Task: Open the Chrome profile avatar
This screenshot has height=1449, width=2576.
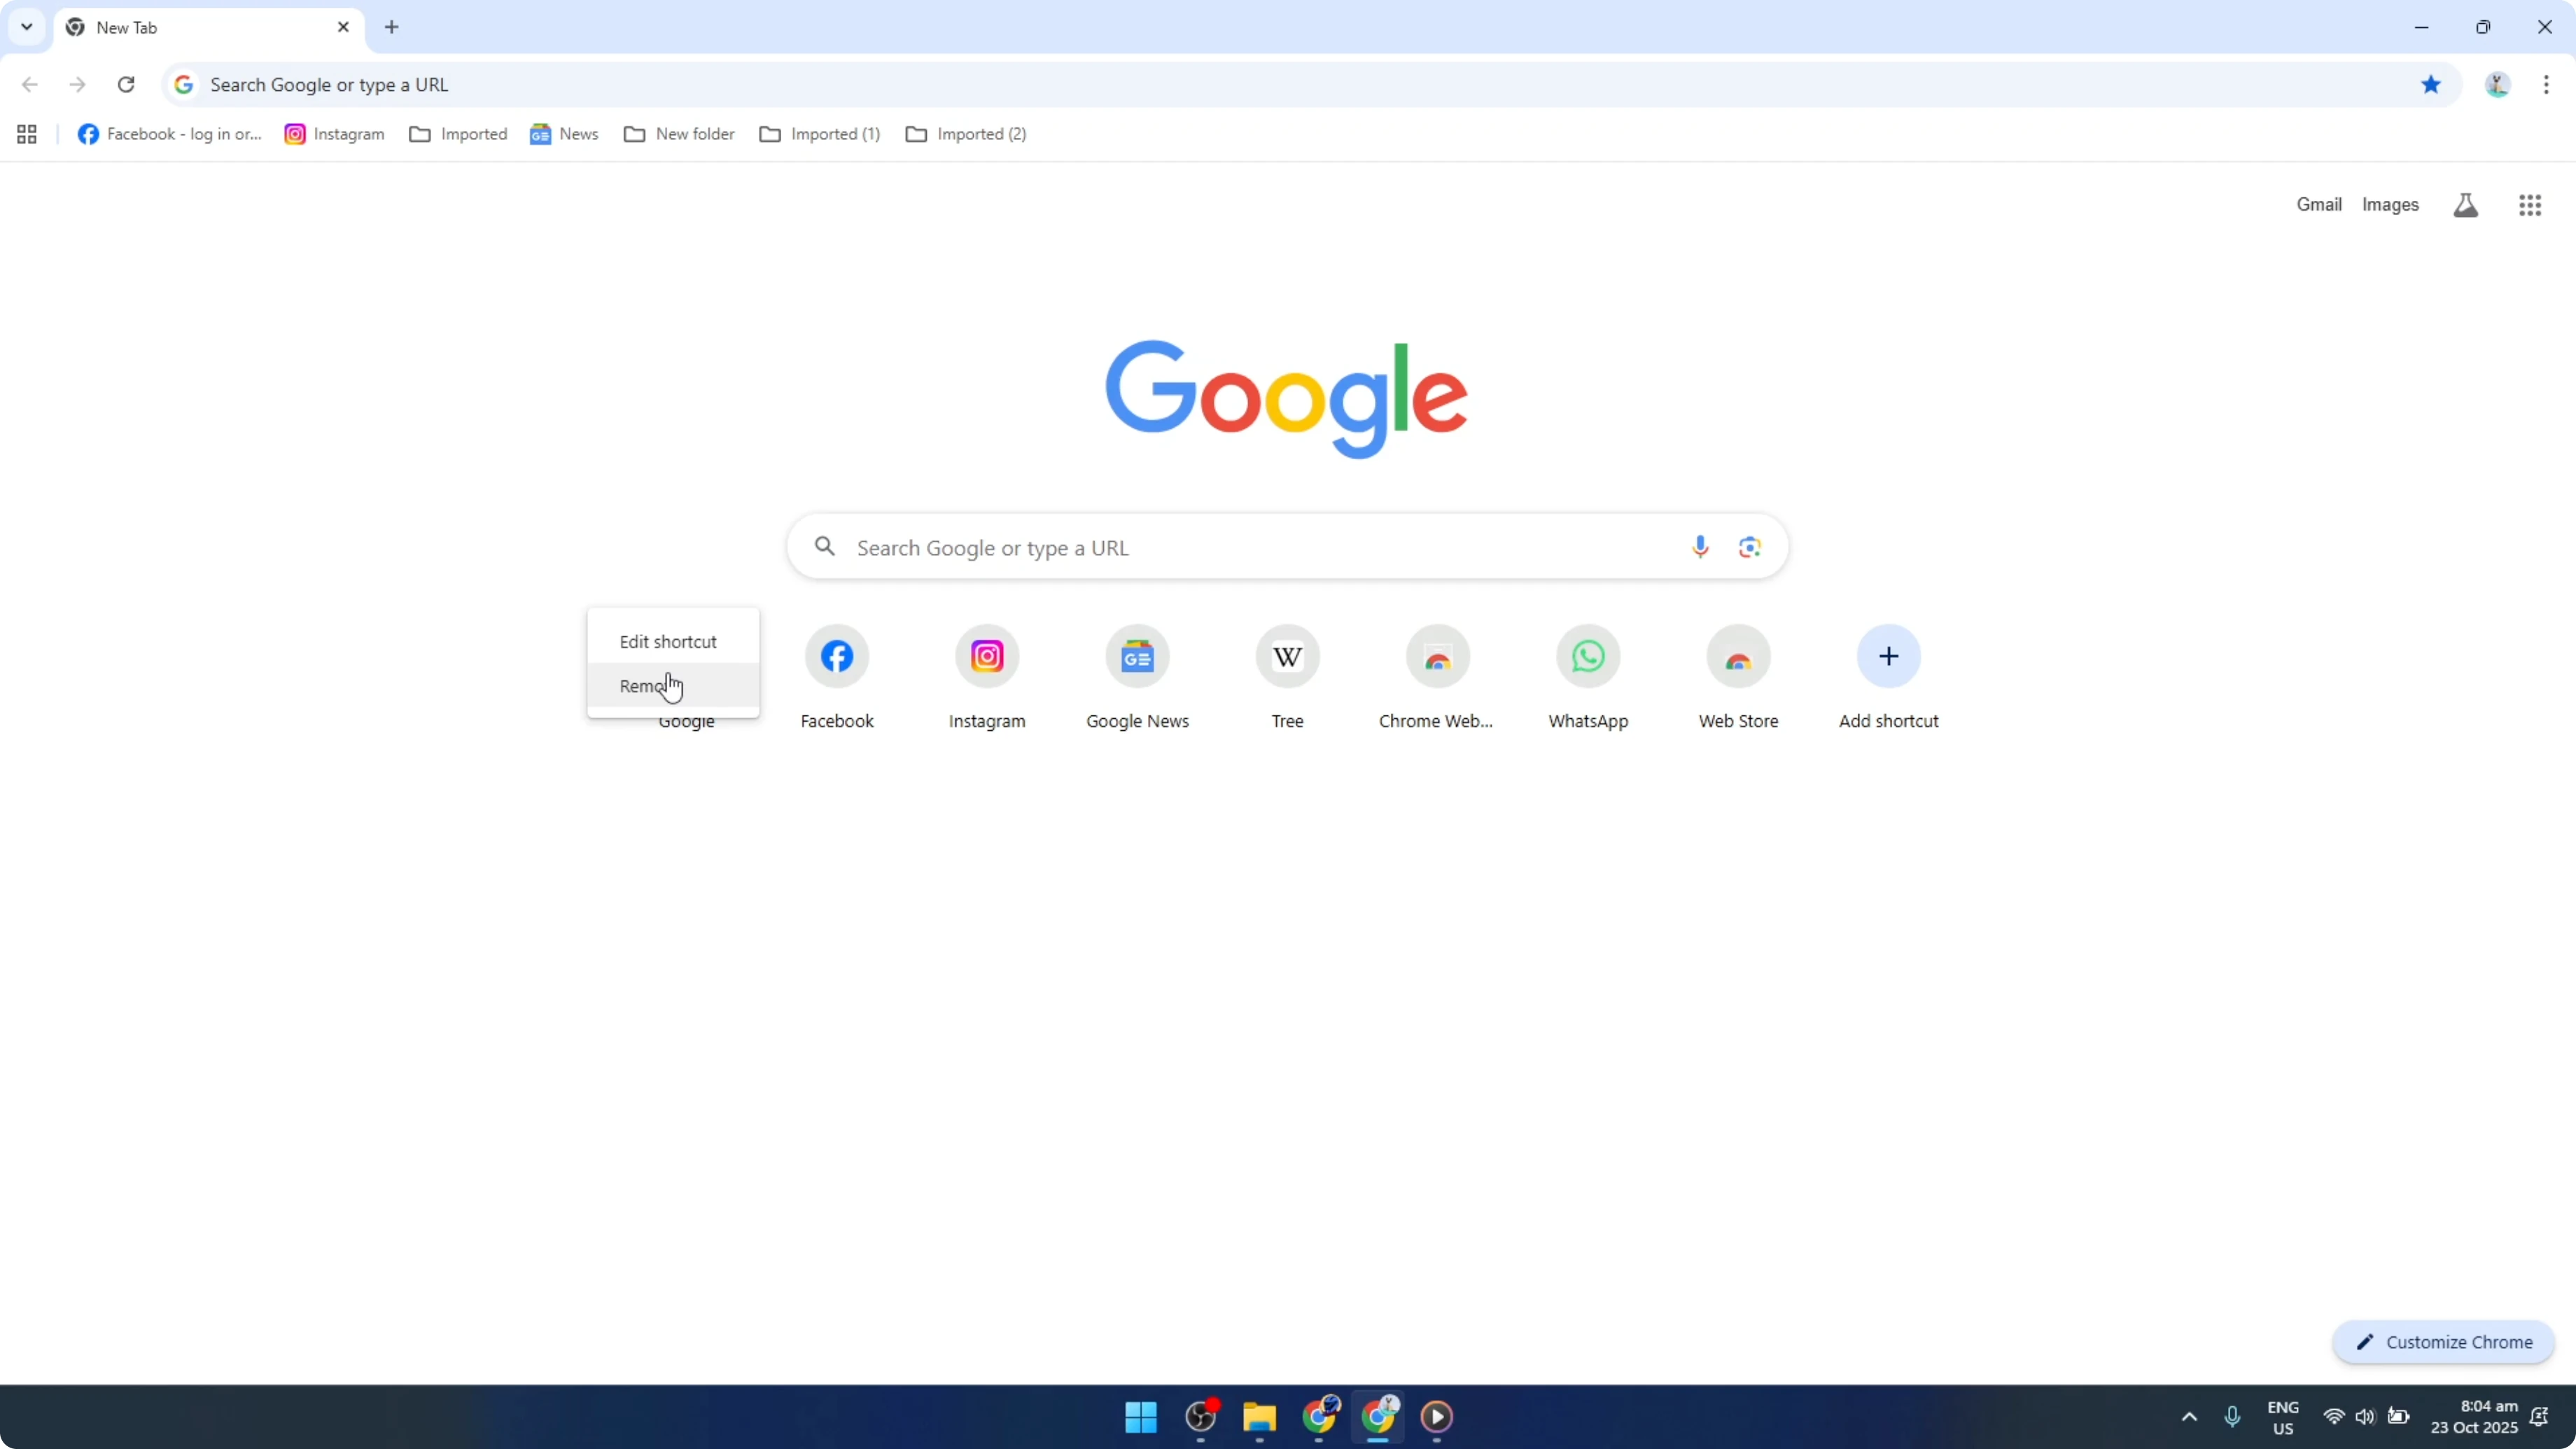Action: pos(2497,85)
